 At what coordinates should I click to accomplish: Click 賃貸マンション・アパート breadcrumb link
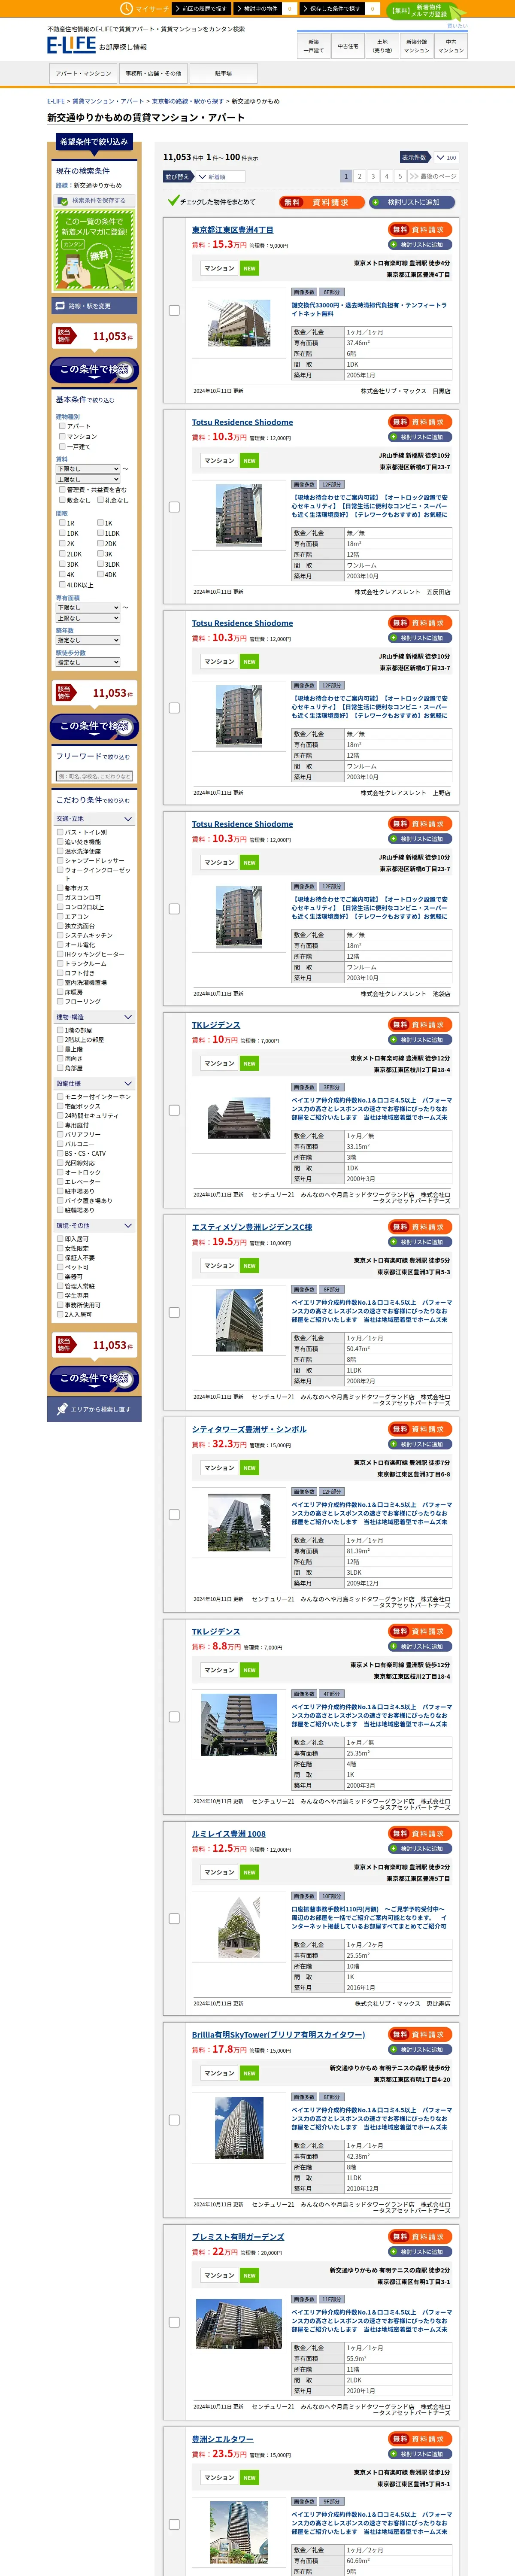108,101
